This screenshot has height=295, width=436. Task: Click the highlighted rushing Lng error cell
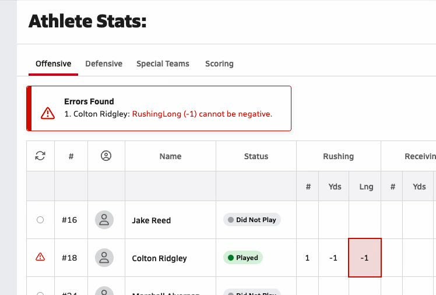365,258
